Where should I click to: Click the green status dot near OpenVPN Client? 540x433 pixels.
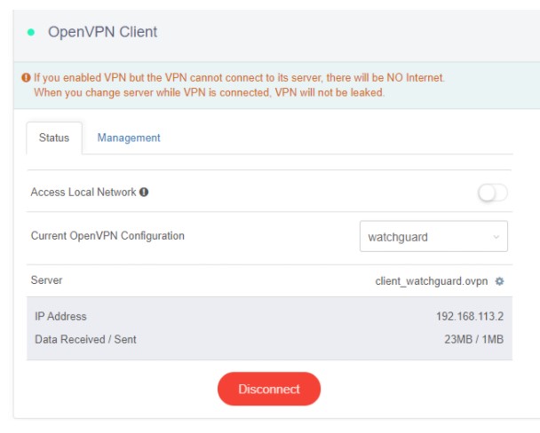31,32
